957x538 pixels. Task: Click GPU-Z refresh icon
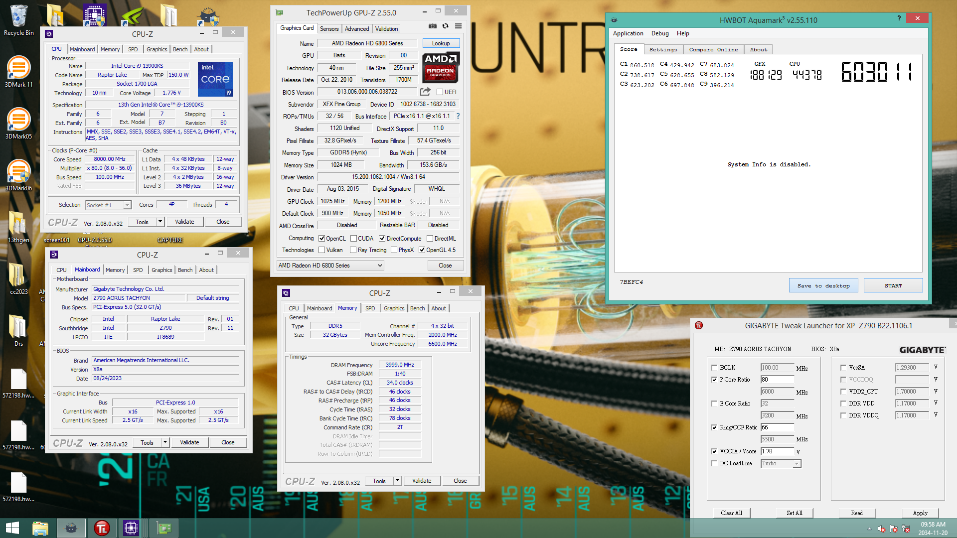click(x=446, y=26)
